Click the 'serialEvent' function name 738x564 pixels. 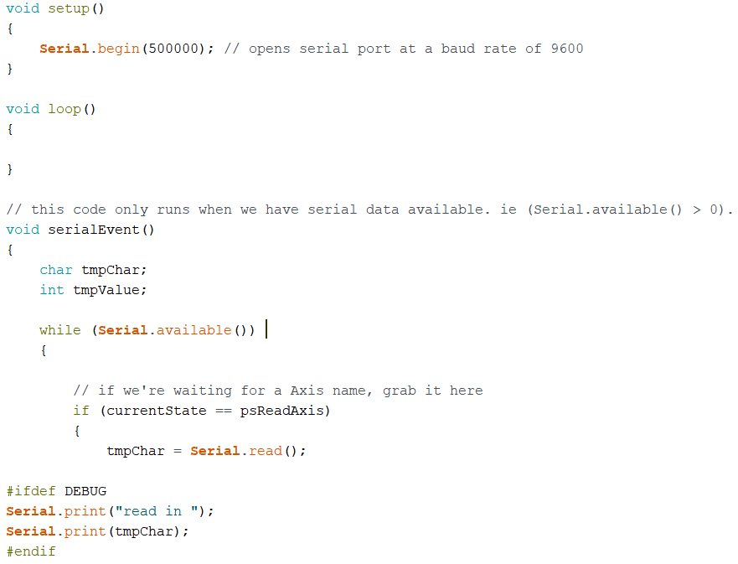(x=94, y=230)
